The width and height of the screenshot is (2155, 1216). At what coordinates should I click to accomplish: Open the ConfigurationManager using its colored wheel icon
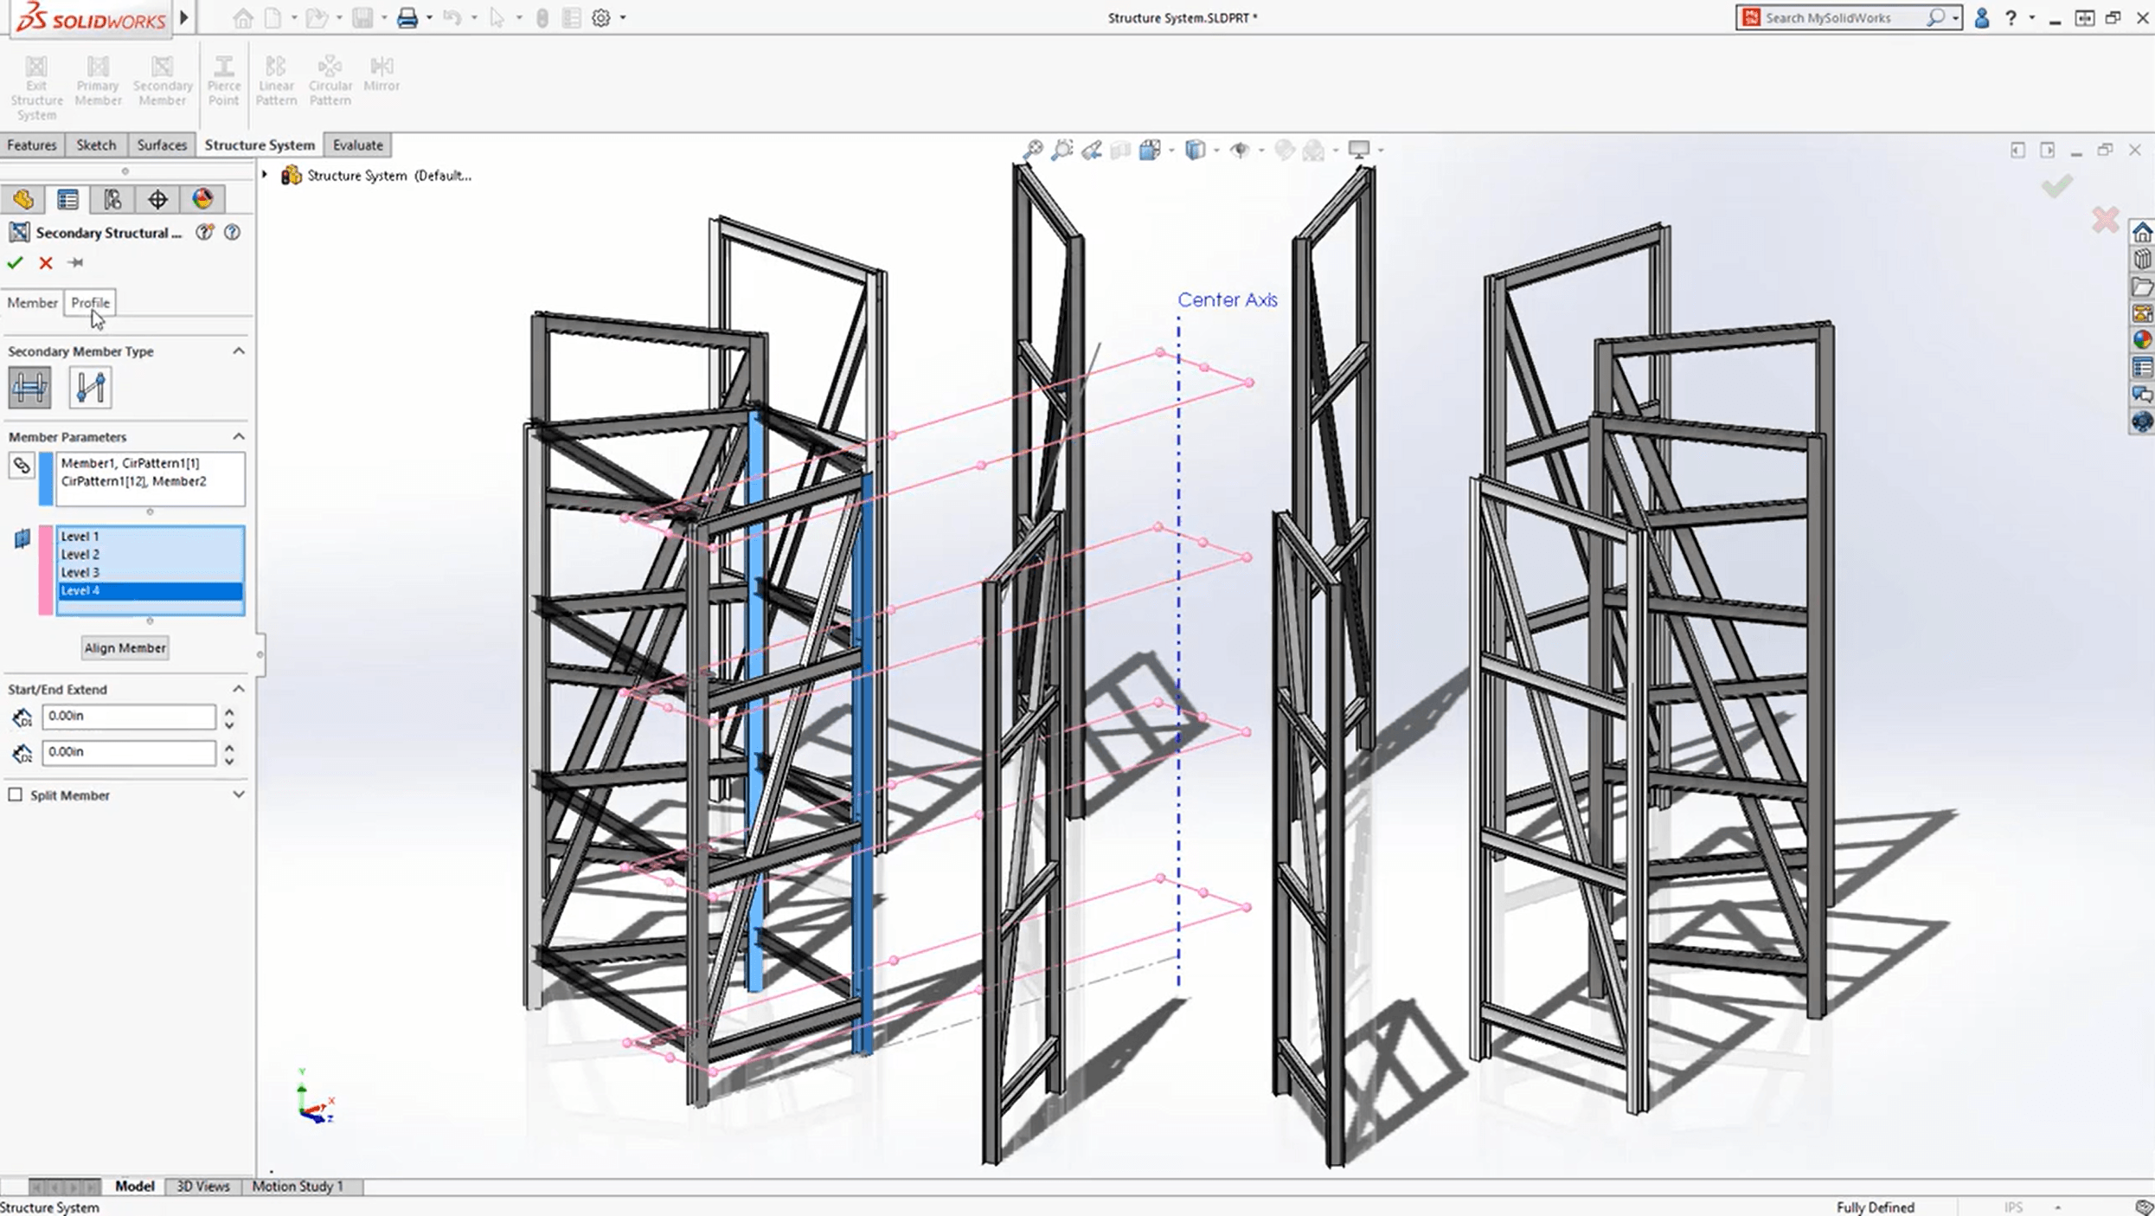coord(202,199)
